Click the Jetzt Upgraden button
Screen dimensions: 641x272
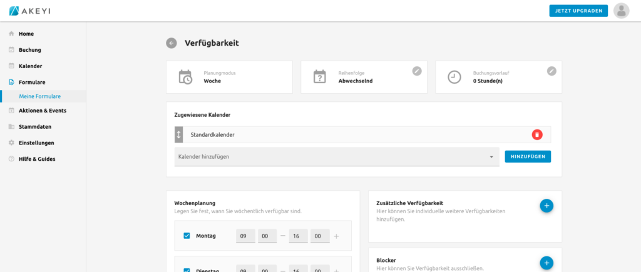click(578, 11)
